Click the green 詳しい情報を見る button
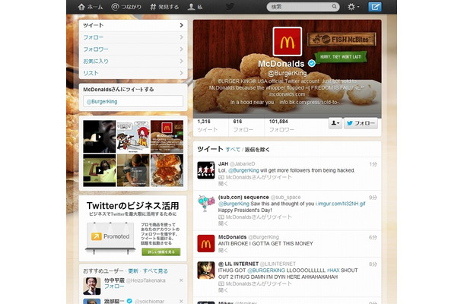Screen dimensions: 464x304 161,252
